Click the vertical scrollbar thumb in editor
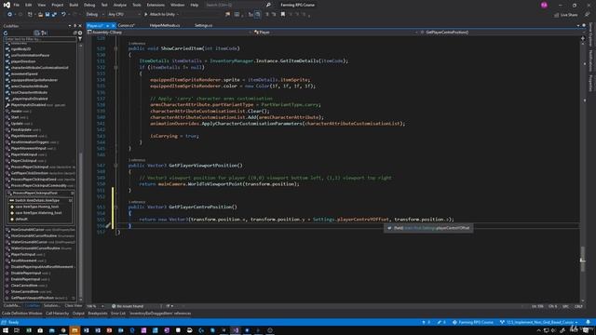This screenshot has height=335, width=596. 582,259
